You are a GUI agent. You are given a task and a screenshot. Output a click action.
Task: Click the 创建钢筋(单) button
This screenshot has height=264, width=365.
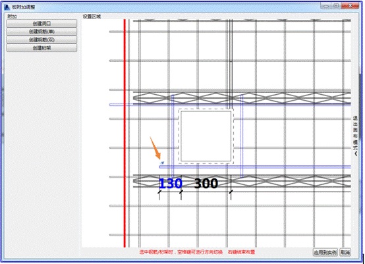point(42,32)
